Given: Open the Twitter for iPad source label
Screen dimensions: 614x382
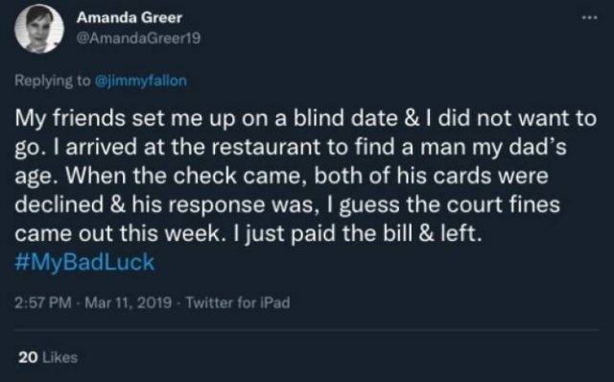Looking at the screenshot, I should point(238,303).
